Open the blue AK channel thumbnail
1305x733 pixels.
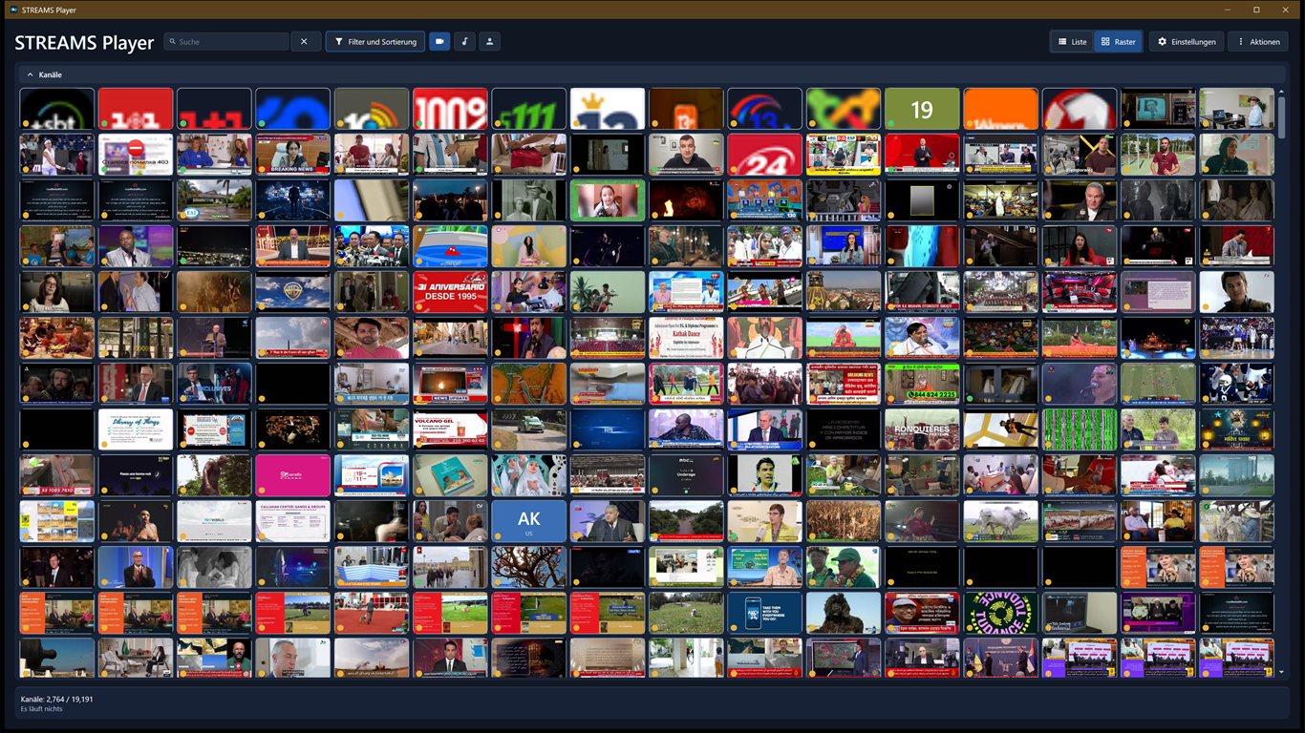pos(529,521)
